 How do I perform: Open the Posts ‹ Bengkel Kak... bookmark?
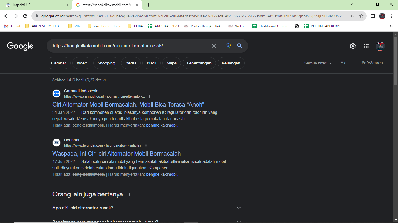[204, 26]
